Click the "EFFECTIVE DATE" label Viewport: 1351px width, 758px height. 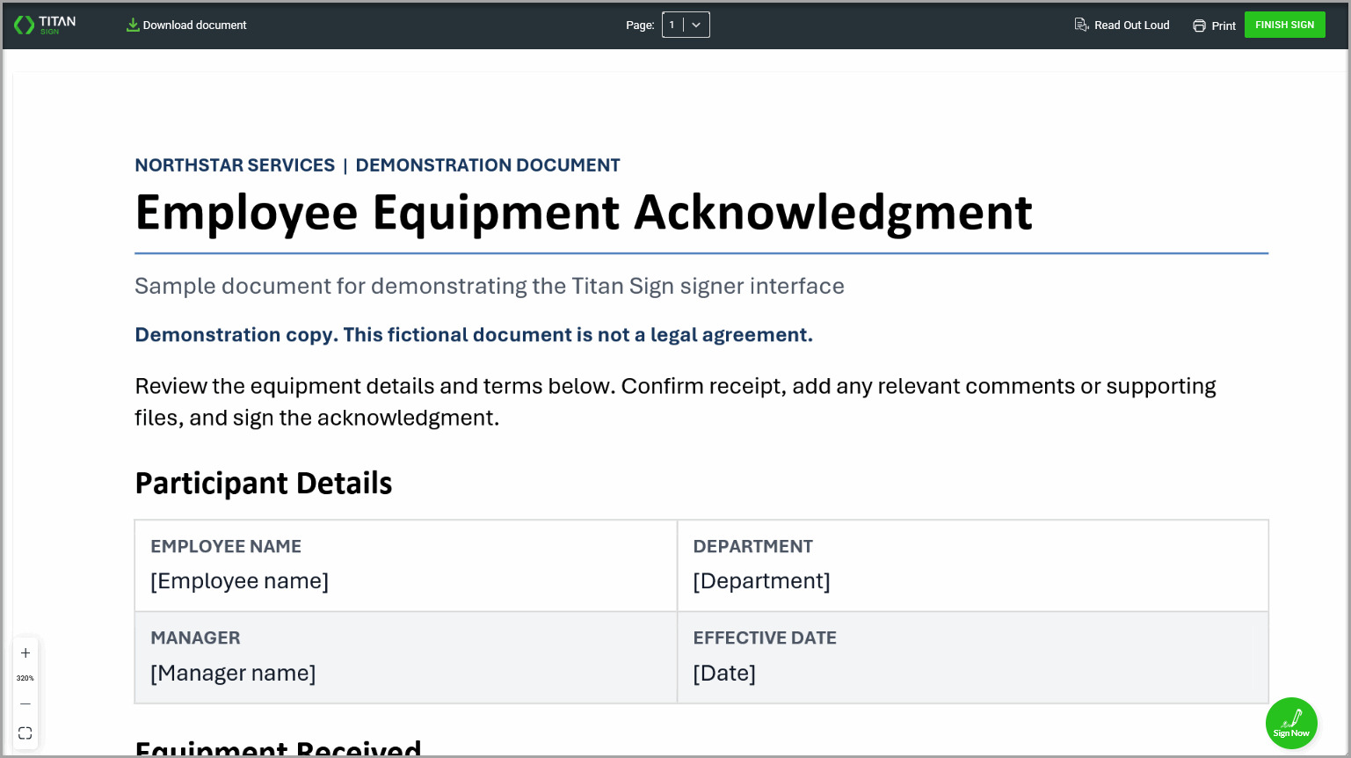tap(765, 638)
